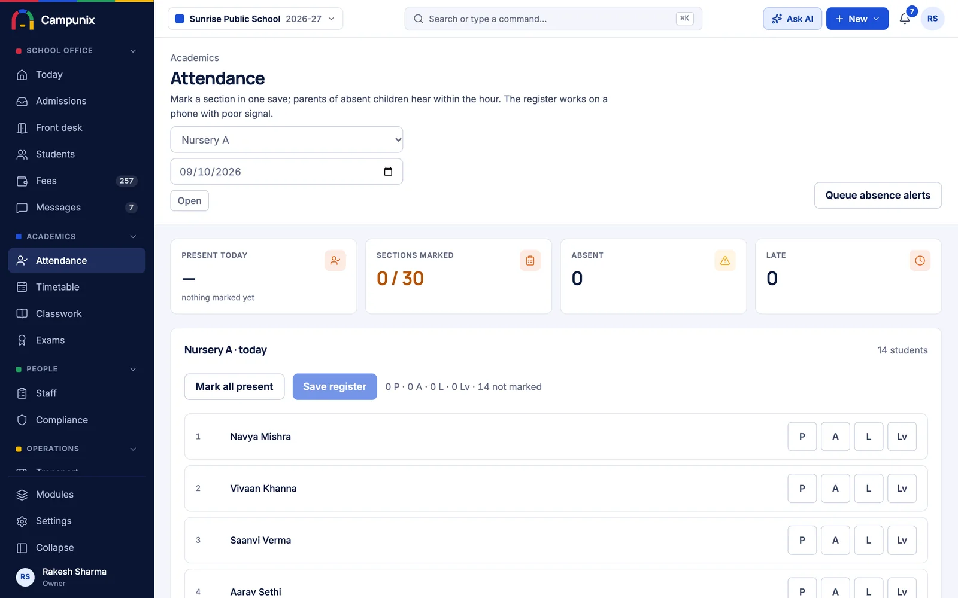958x598 pixels.
Task: Click Mark all present button
Action: pyautogui.click(x=234, y=387)
